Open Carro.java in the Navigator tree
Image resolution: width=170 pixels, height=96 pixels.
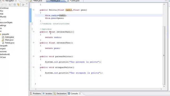click(9, 37)
